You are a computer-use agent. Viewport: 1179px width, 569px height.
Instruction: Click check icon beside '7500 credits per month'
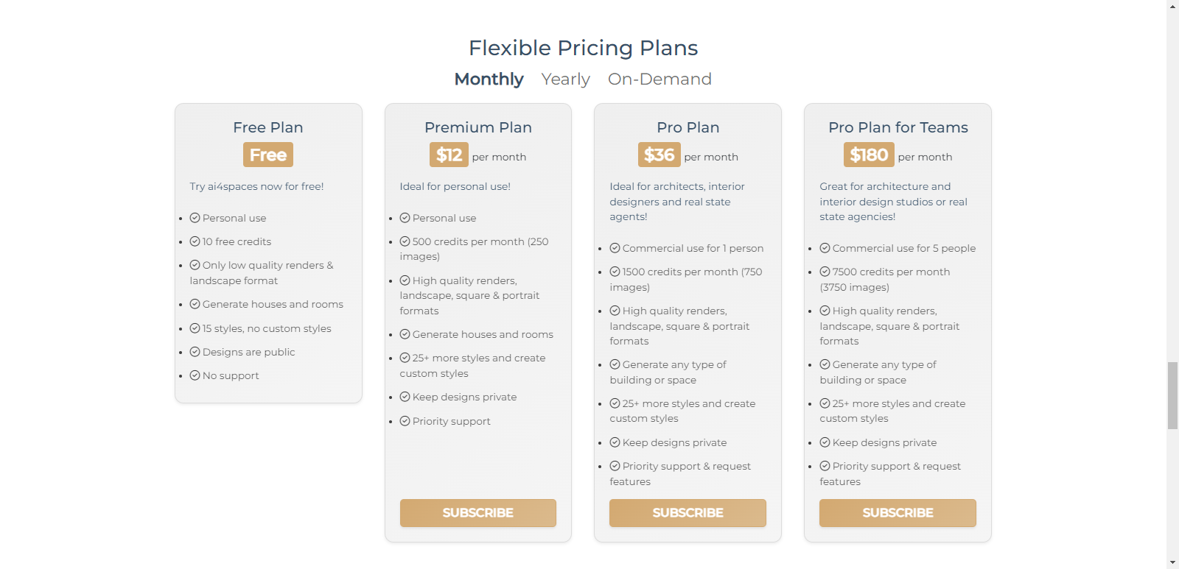825,272
